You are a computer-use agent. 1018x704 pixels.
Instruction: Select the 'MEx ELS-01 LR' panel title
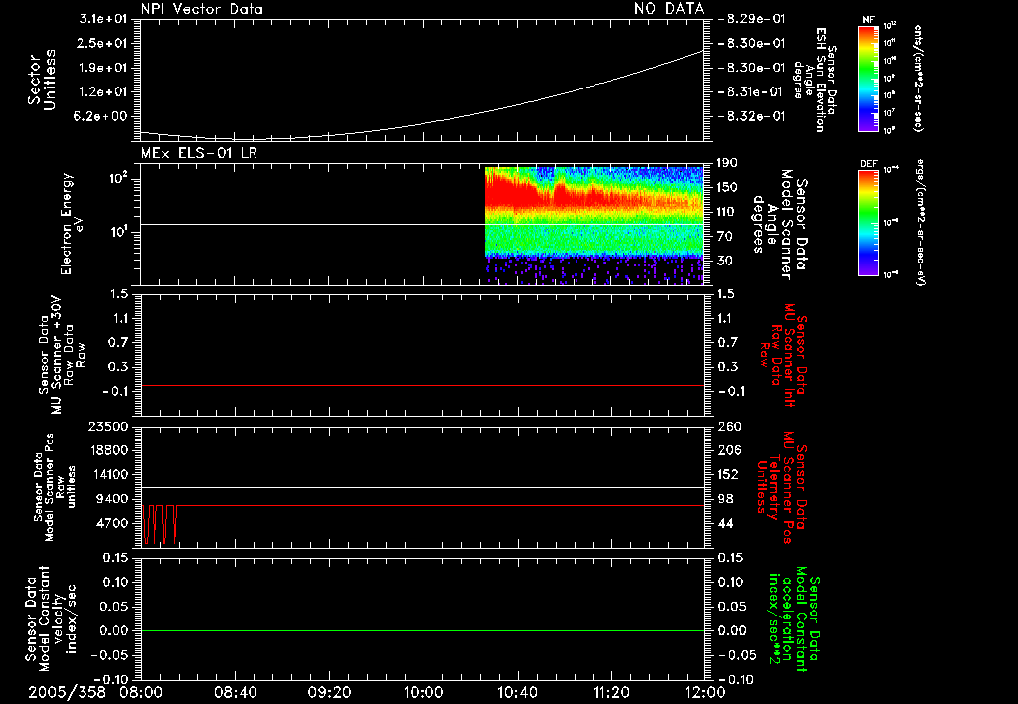199,154
